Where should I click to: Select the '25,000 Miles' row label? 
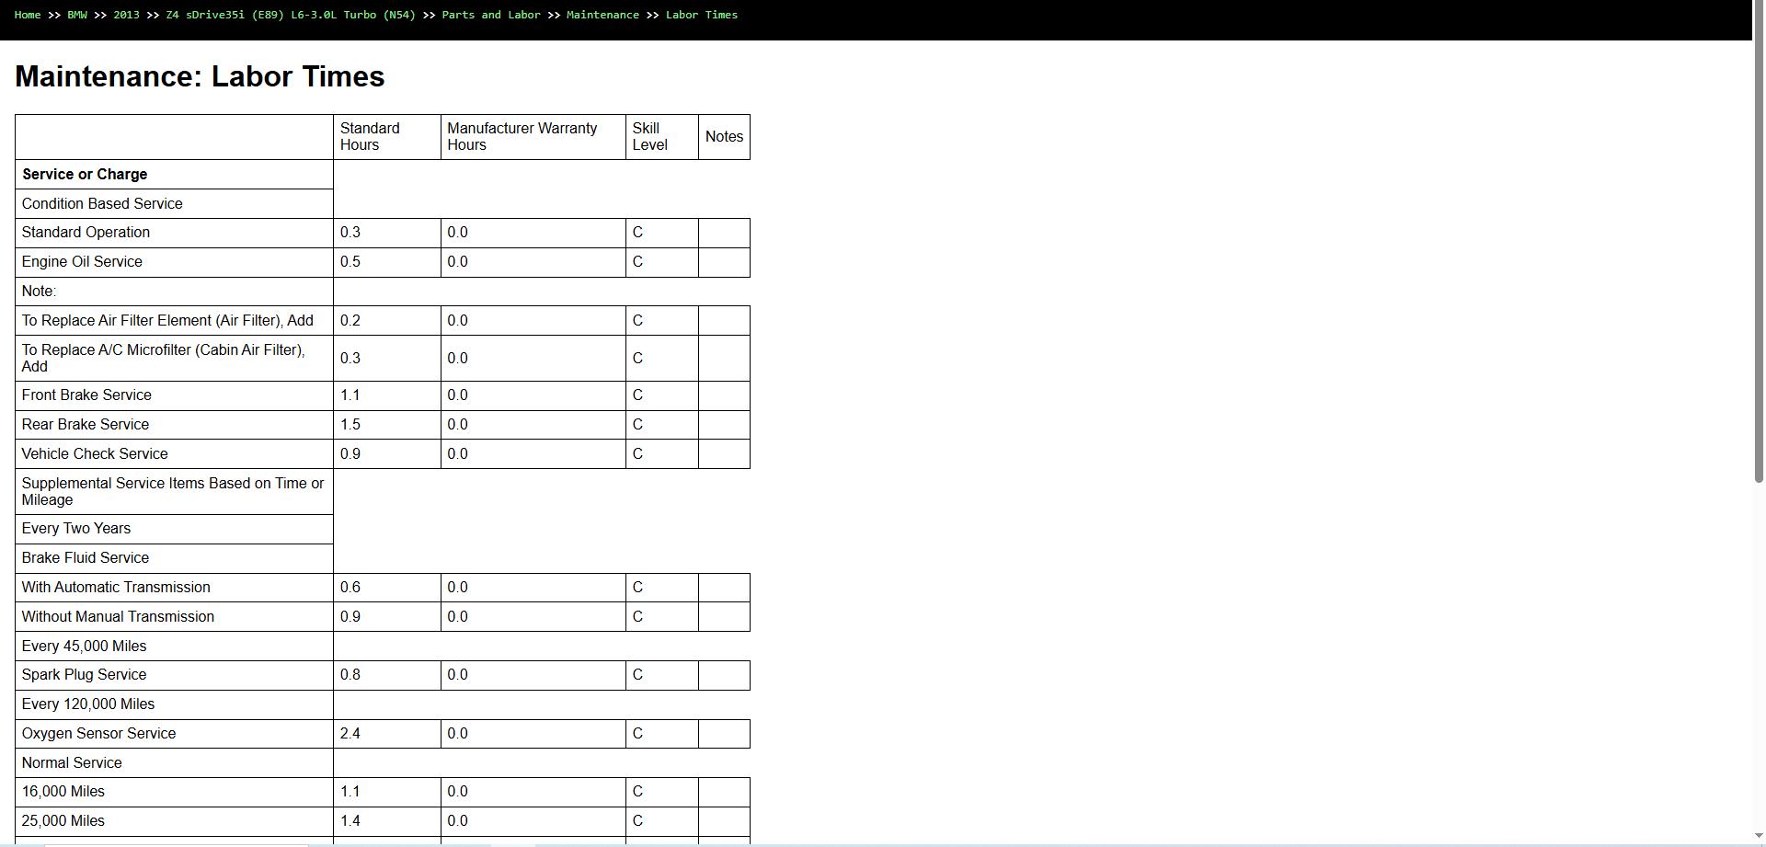tap(63, 821)
